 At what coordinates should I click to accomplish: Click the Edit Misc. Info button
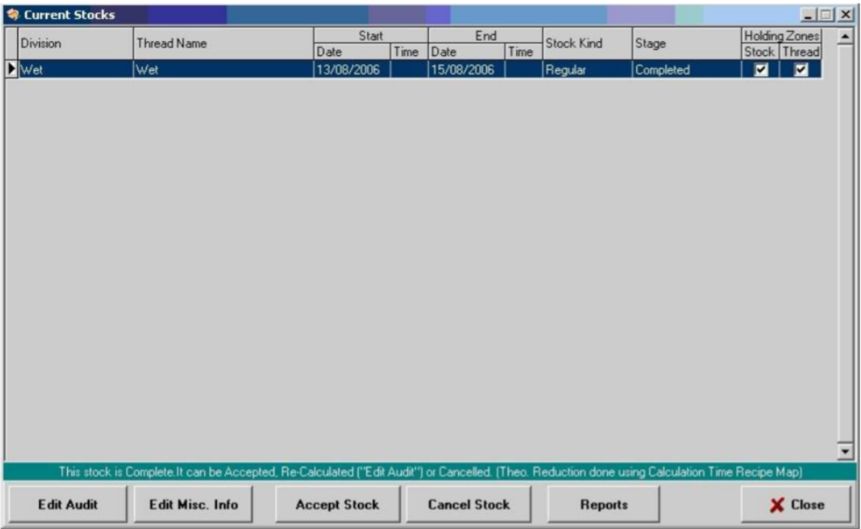click(193, 505)
